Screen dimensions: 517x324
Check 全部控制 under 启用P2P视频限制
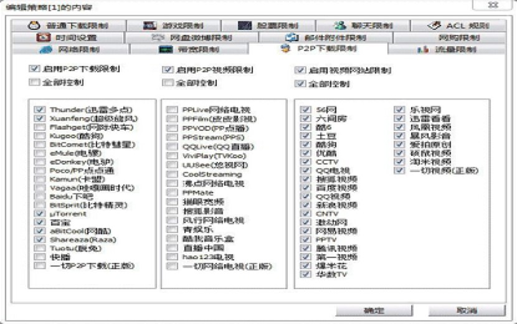point(168,83)
